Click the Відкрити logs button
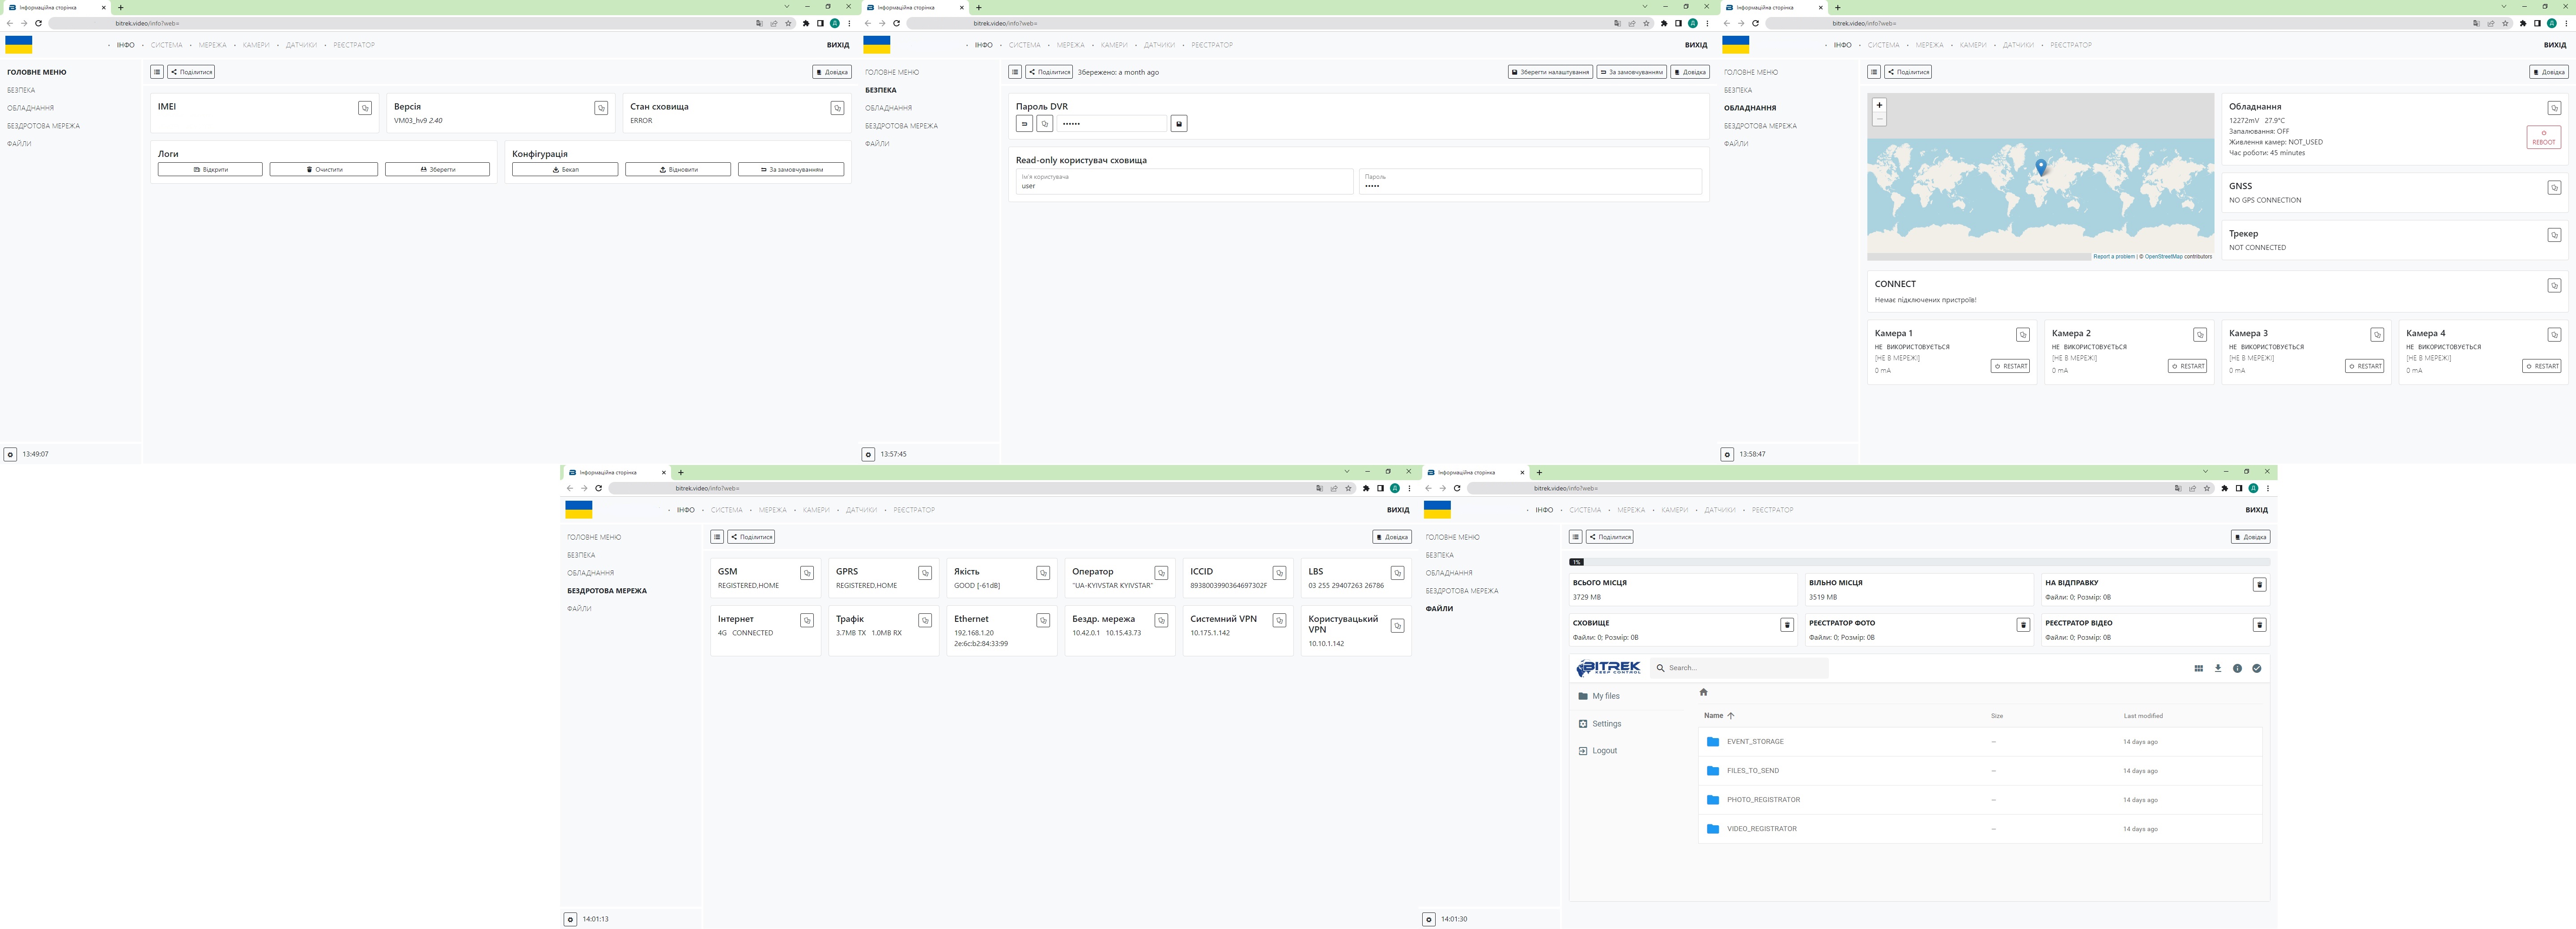 [x=210, y=170]
